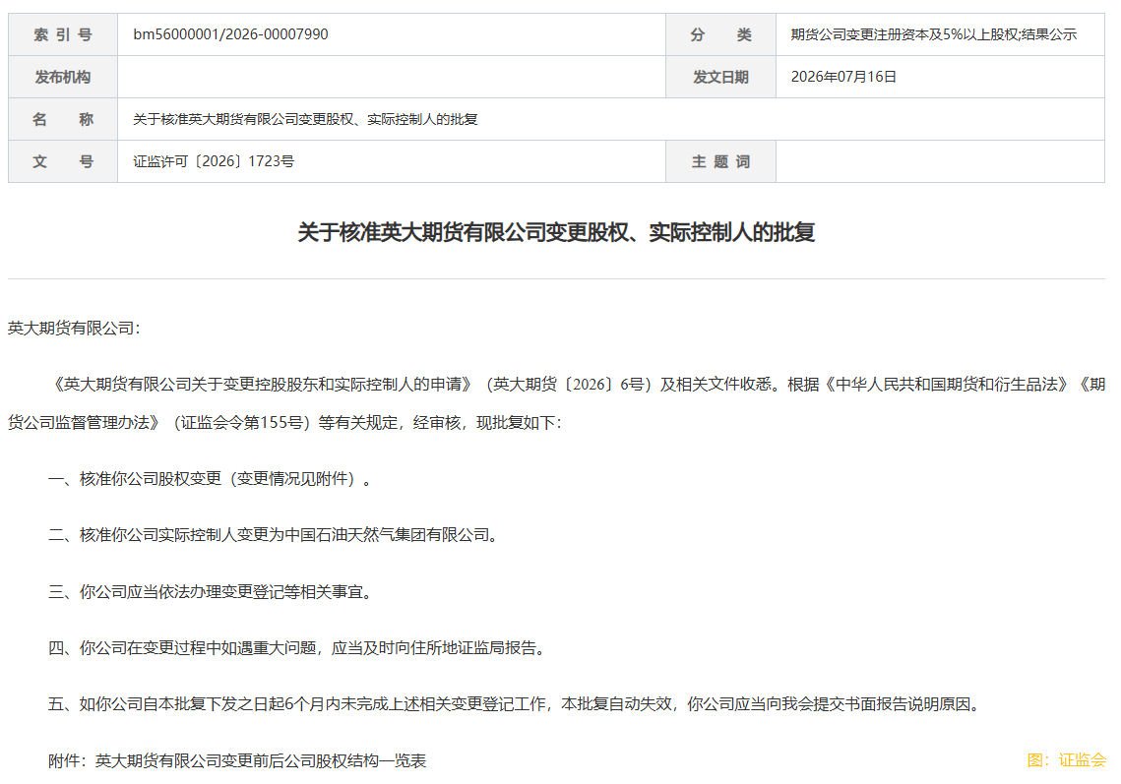Click item 二 about 中国石油天然气集团有限公司
This screenshot has height=784, width=1121.
[x=274, y=534]
